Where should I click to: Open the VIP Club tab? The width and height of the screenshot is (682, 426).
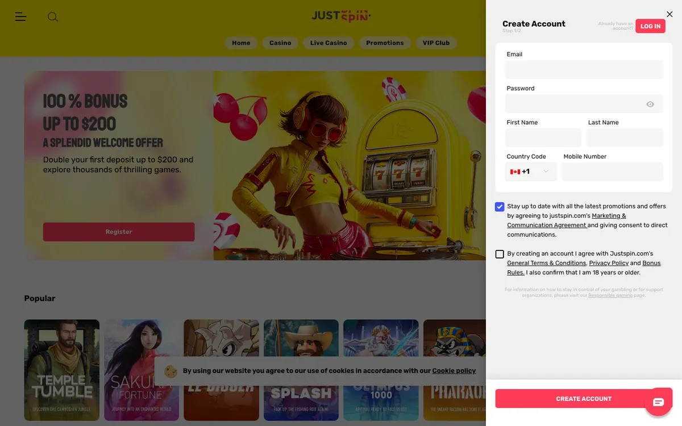(x=436, y=43)
